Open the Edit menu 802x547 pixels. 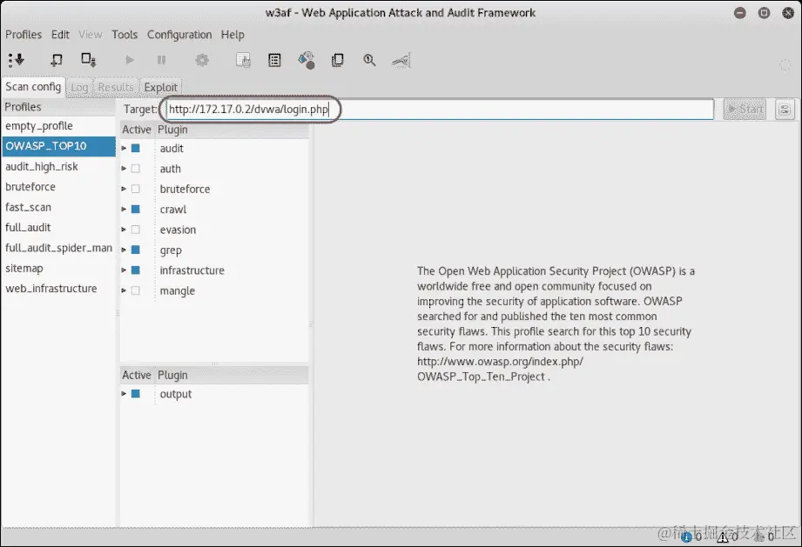[x=60, y=35]
